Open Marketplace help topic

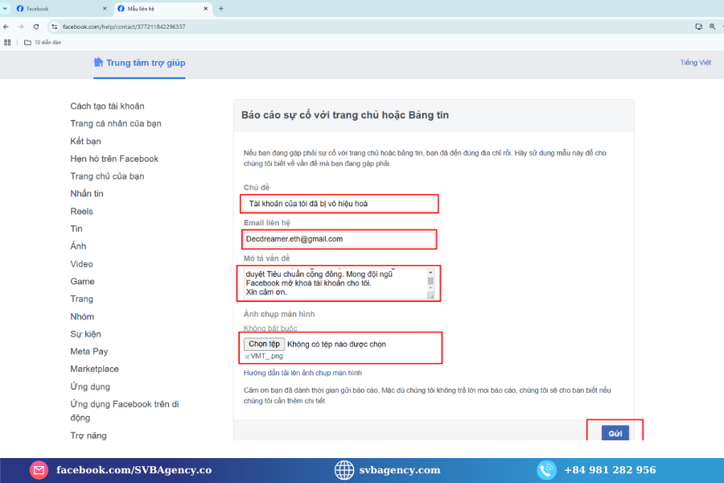[x=95, y=369]
